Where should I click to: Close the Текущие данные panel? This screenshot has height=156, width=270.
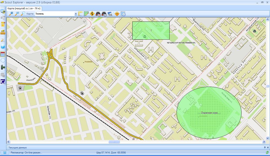pyautogui.click(x=268, y=147)
